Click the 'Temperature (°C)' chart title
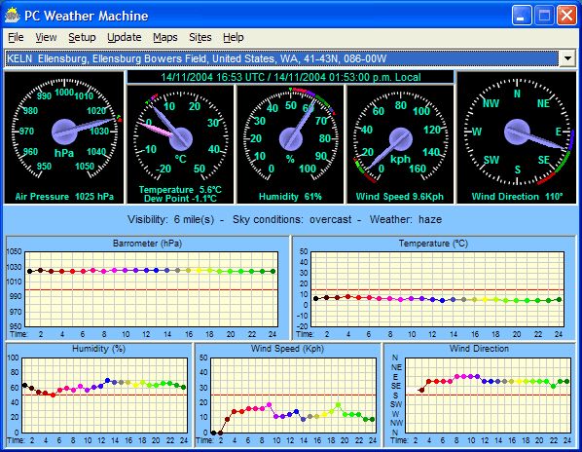This screenshot has width=582, height=452. (x=433, y=244)
